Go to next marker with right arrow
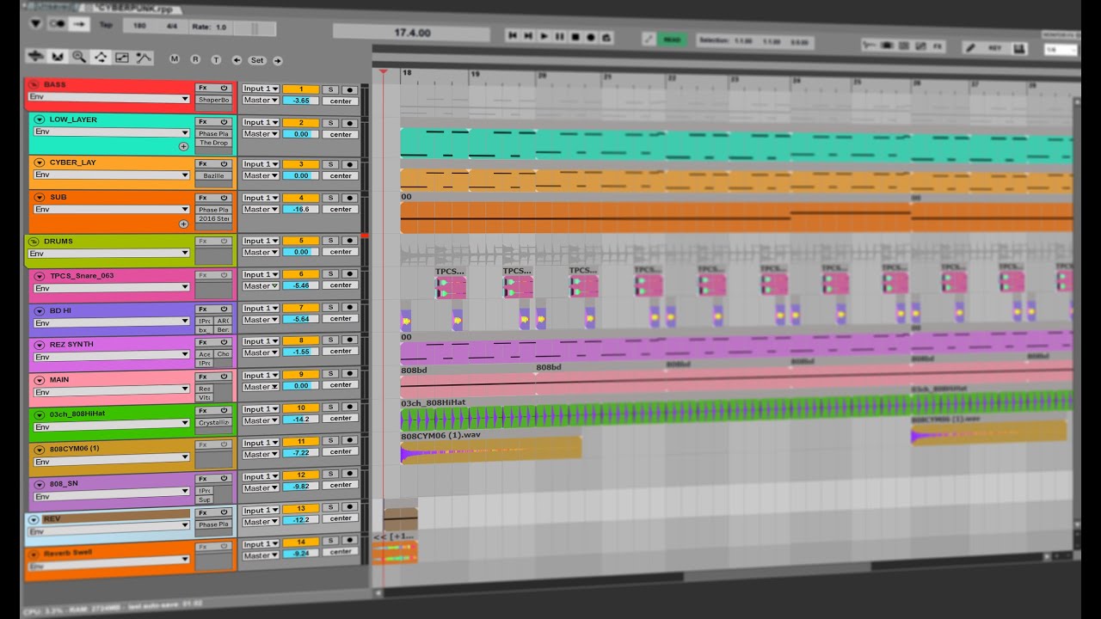Image resolution: width=1101 pixels, height=619 pixels. click(277, 61)
